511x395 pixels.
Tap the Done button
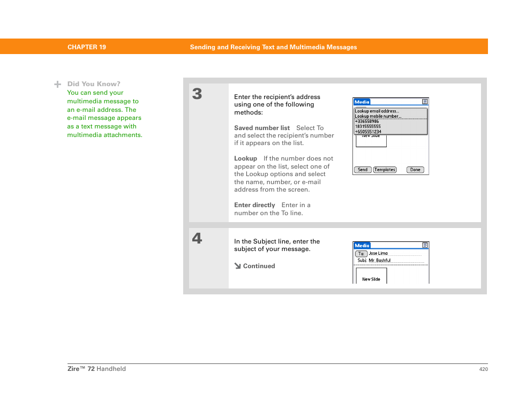(x=415, y=170)
